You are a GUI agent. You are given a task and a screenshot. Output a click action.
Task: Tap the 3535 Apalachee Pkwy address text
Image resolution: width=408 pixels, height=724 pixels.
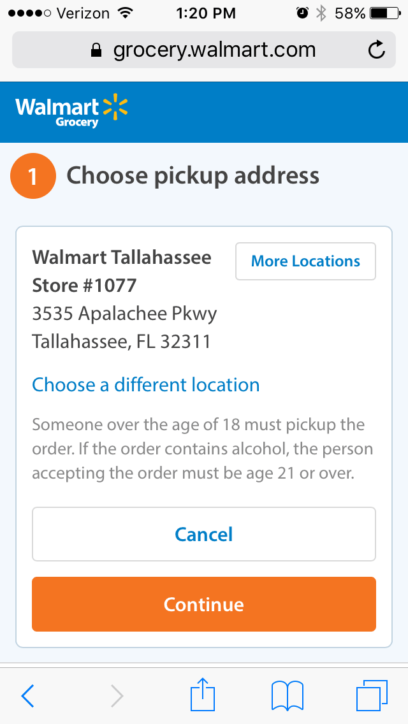tap(124, 314)
